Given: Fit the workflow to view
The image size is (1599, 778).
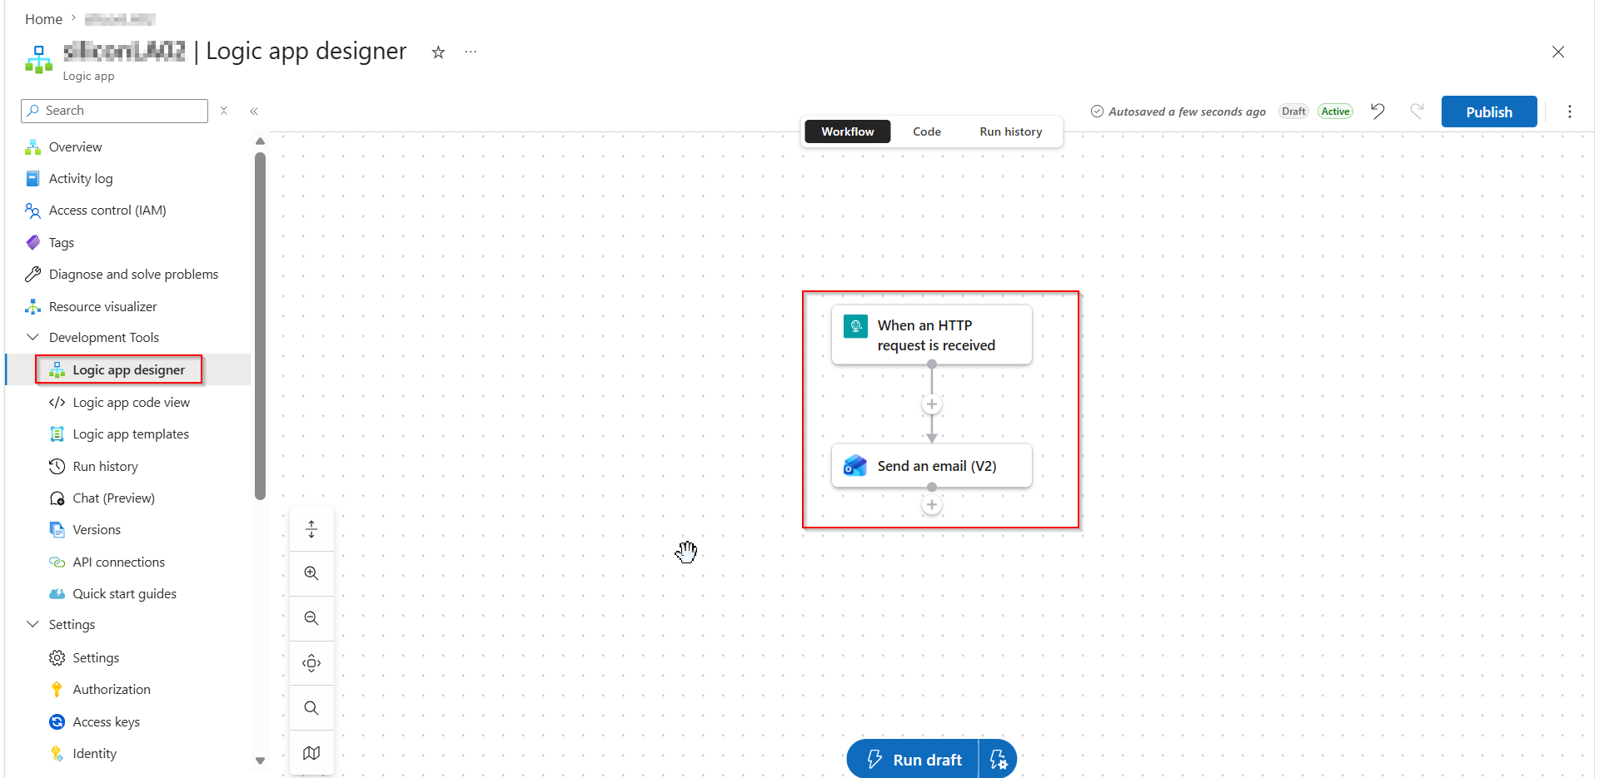Looking at the screenshot, I should (311, 663).
